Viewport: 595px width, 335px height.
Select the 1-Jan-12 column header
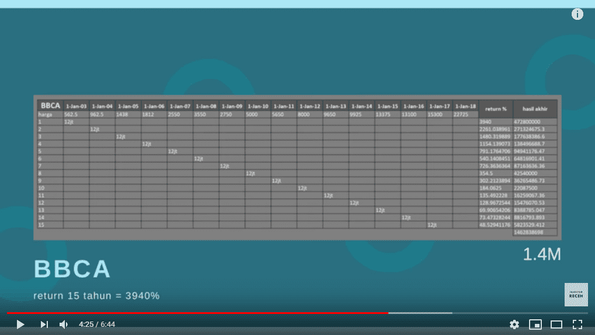pos(309,106)
